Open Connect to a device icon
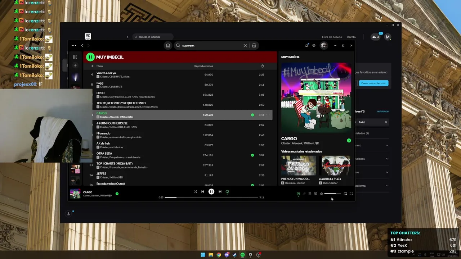 [316, 194]
